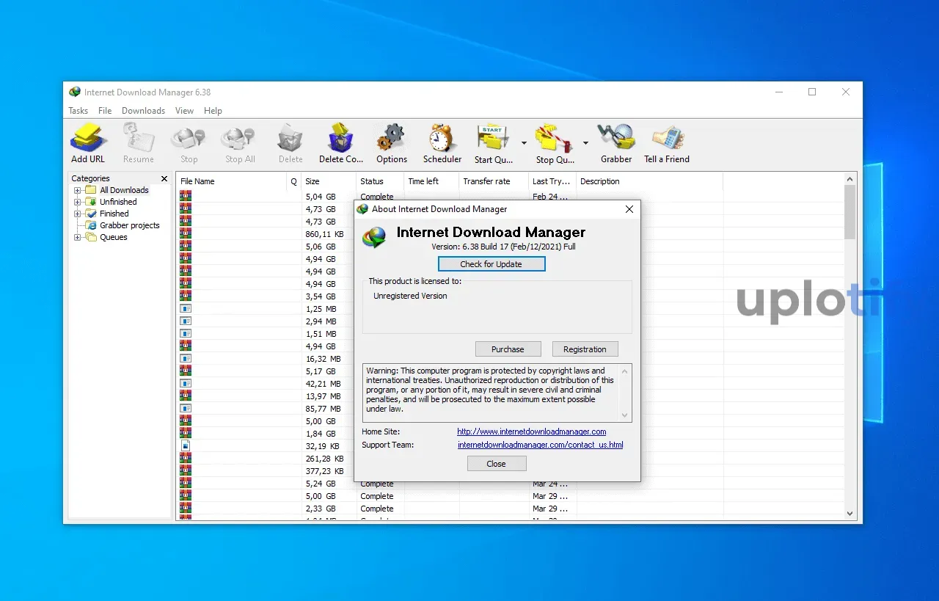Open the Options gear icon
The image size is (939, 601).
(391, 139)
